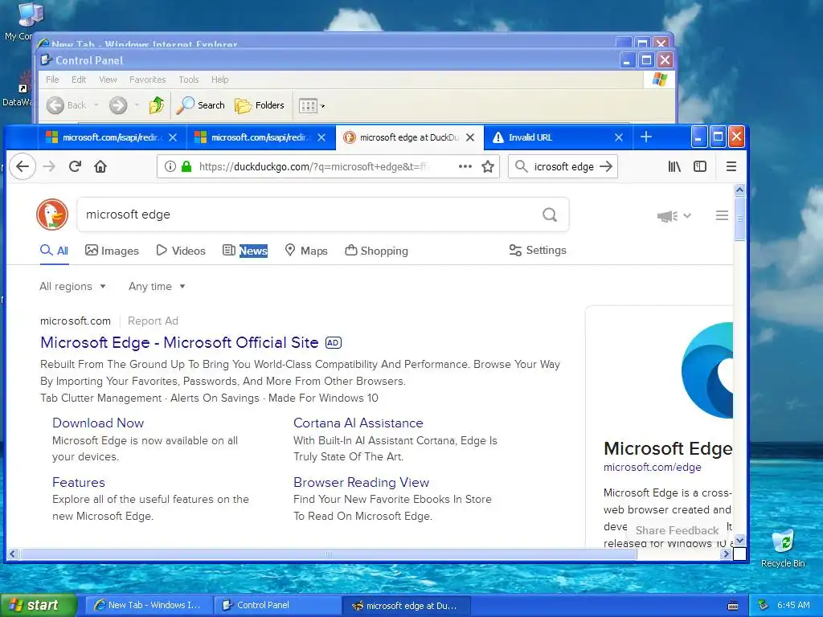Toggle Firefox sidebar view

pos(700,167)
